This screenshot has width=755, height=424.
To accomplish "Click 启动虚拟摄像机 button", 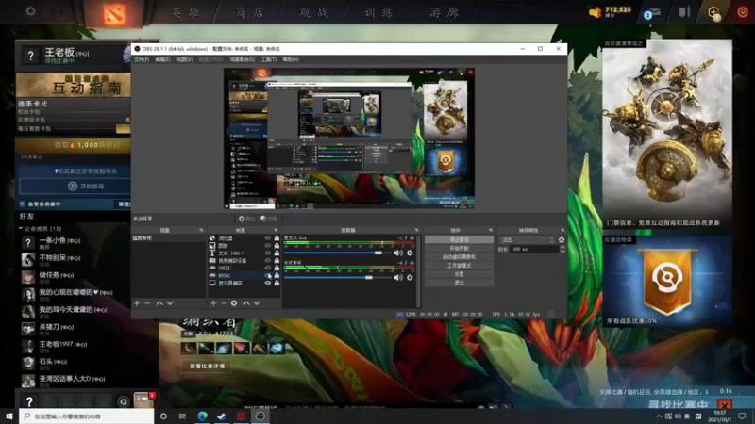I will point(459,256).
